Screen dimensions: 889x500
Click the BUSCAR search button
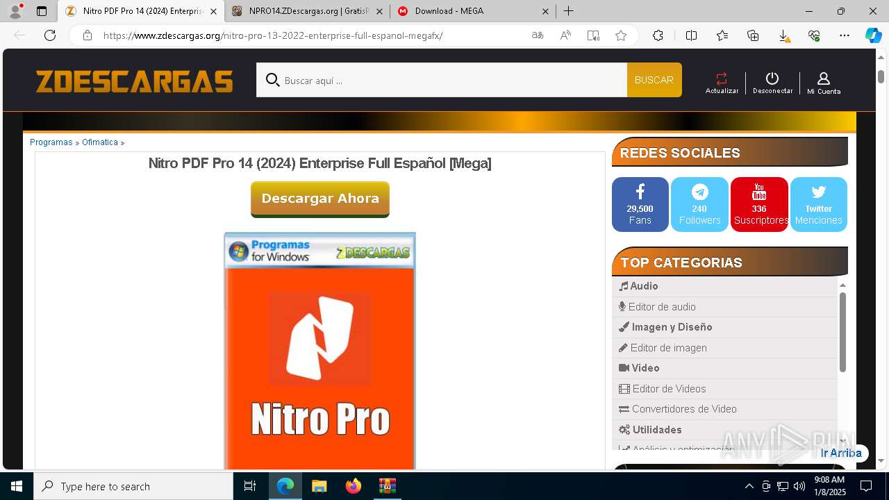[654, 80]
